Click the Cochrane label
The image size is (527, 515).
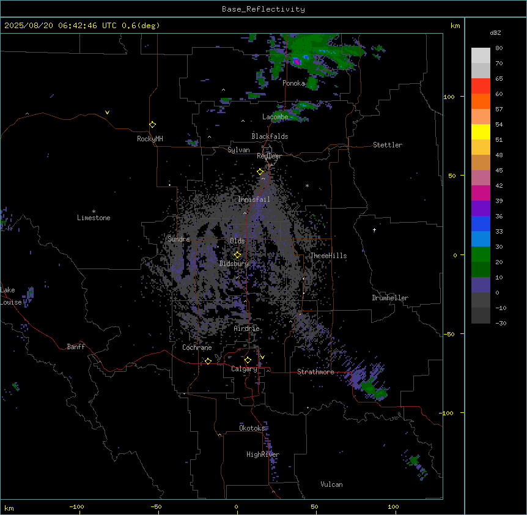click(197, 347)
